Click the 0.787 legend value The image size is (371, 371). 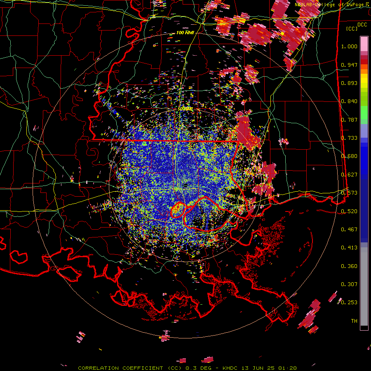tap(349, 120)
